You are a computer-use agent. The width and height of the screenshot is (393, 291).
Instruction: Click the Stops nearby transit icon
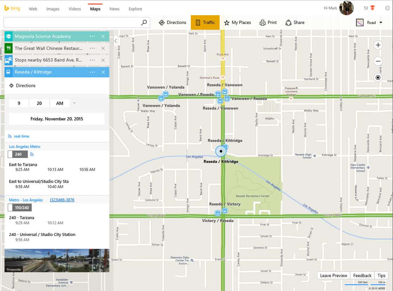pos(9,60)
